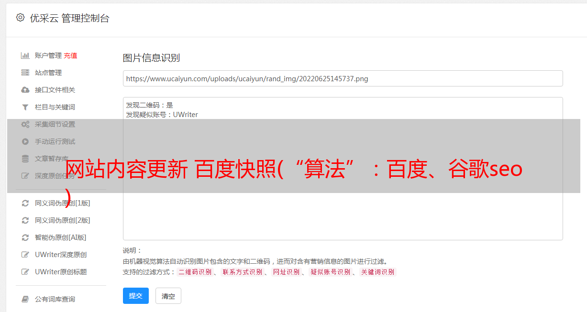Click 优采云 管理控制台 title

coord(69,18)
